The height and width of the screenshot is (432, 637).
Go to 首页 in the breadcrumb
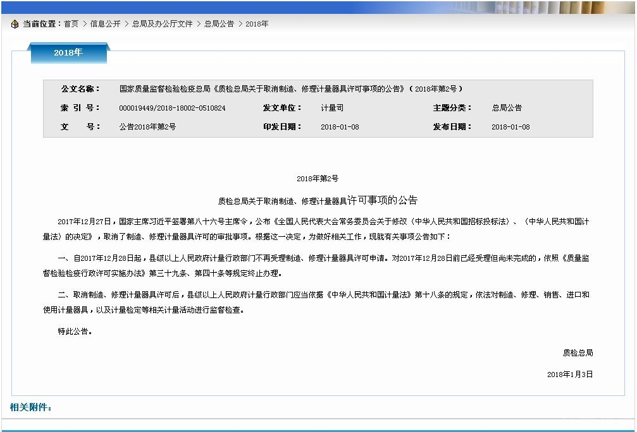(x=71, y=24)
